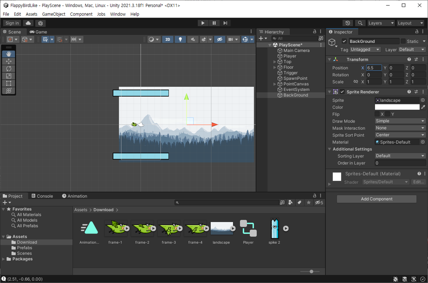Screen dimensions: 428x283
Task: Toggle scene lighting bulb icon
Action: click(180, 40)
